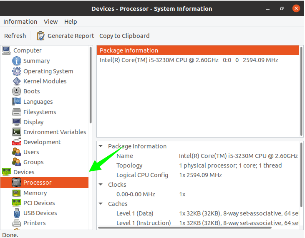Click the Memory chip icon
This screenshot has width=305, height=238.
click(x=17, y=193)
